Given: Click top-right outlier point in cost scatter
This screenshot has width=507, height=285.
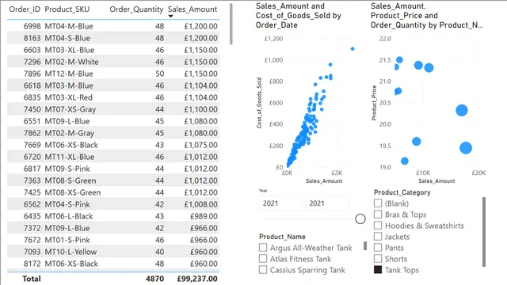Looking at the screenshot, I should [353, 49].
